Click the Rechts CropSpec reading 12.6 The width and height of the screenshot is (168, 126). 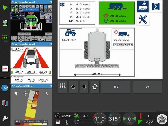(x=43, y=72)
